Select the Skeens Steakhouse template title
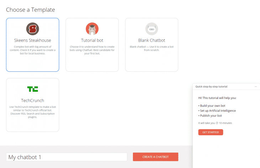 (x=32, y=40)
